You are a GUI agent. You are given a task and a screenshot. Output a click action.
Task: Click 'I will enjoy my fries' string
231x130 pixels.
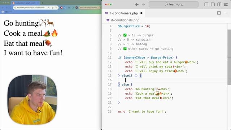(161, 71)
